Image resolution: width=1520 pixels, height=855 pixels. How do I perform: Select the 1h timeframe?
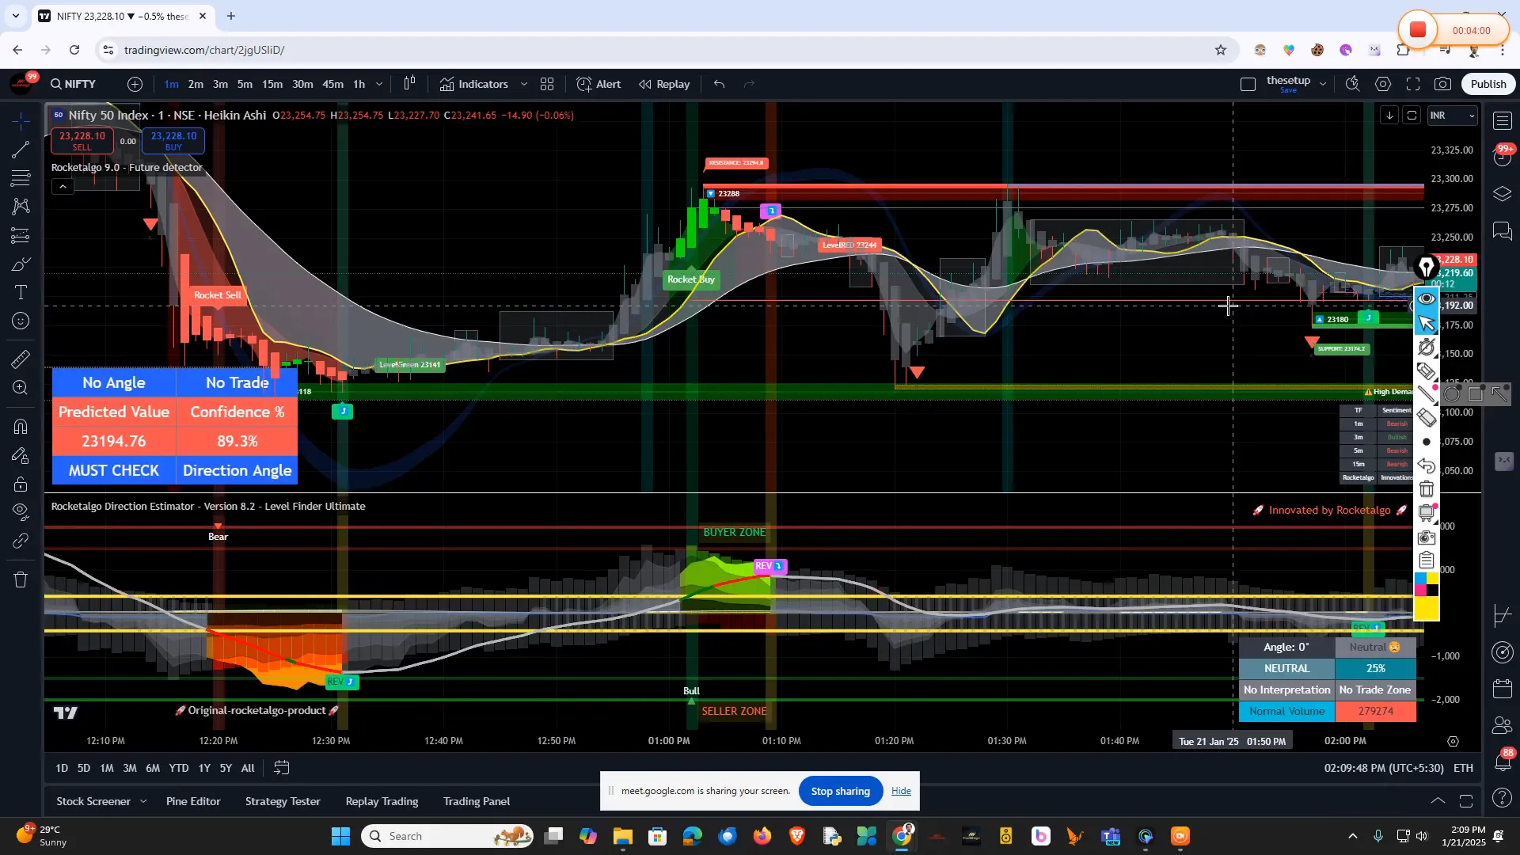coord(359,84)
